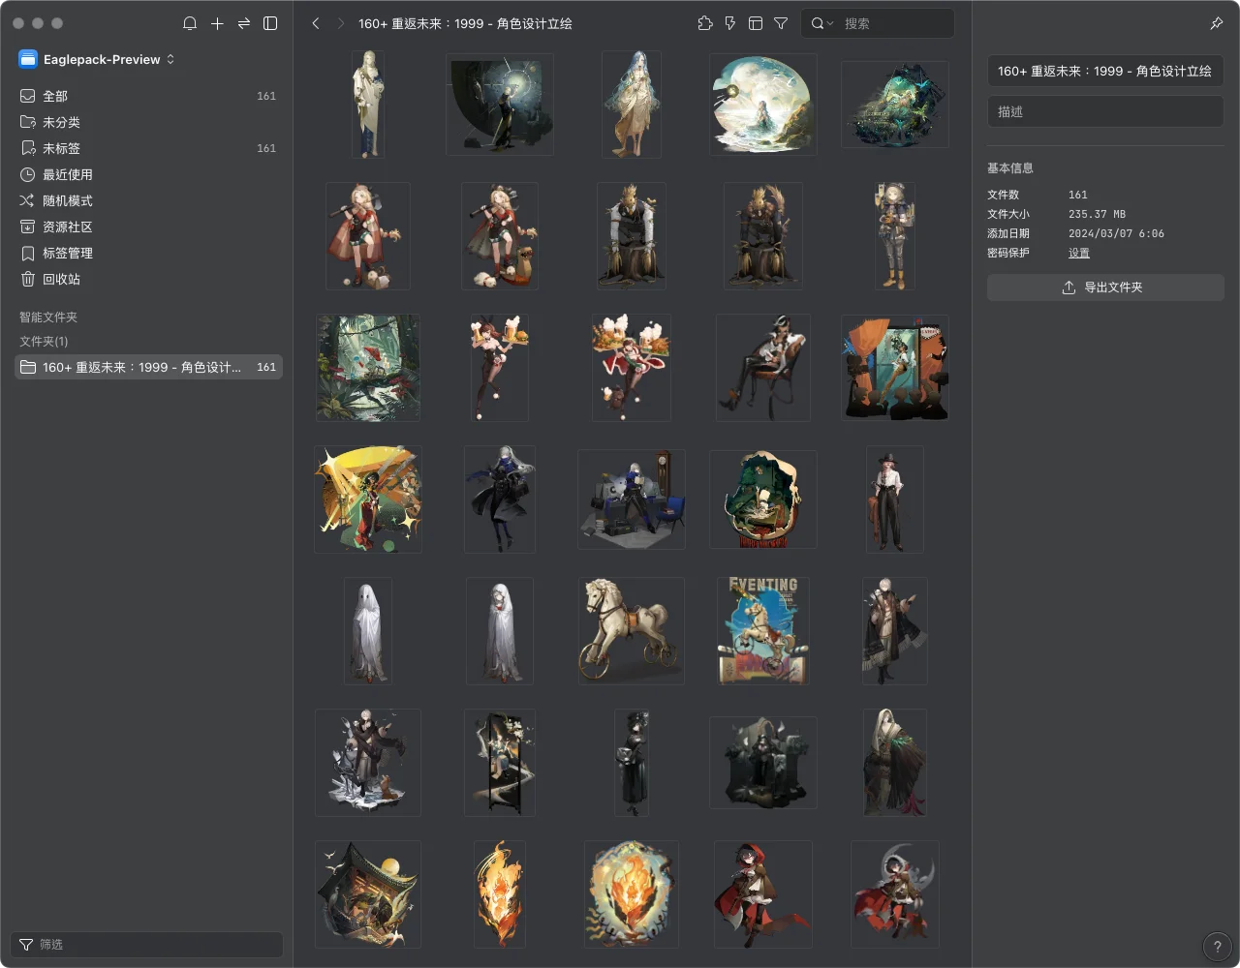The height and width of the screenshot is (968, 1240).
Task: Open 最近使用 in the sidebar
Action: (x=148, y=174)
